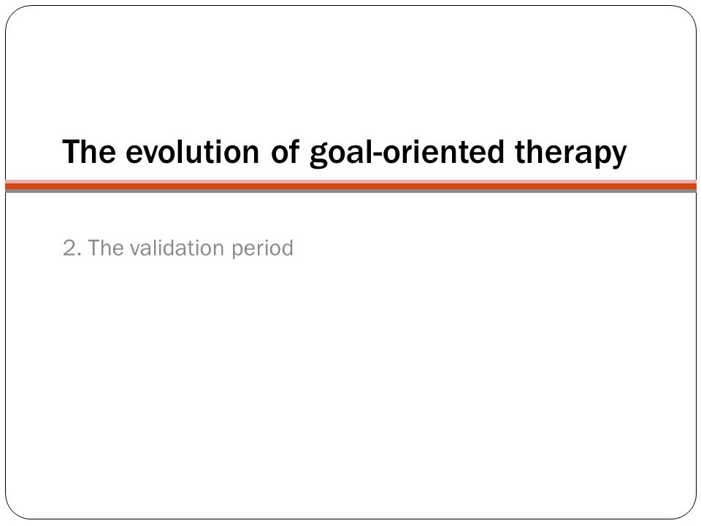701x526 pixels.
Task: Click the left end of the orange divider
Action: pos(11,186)
